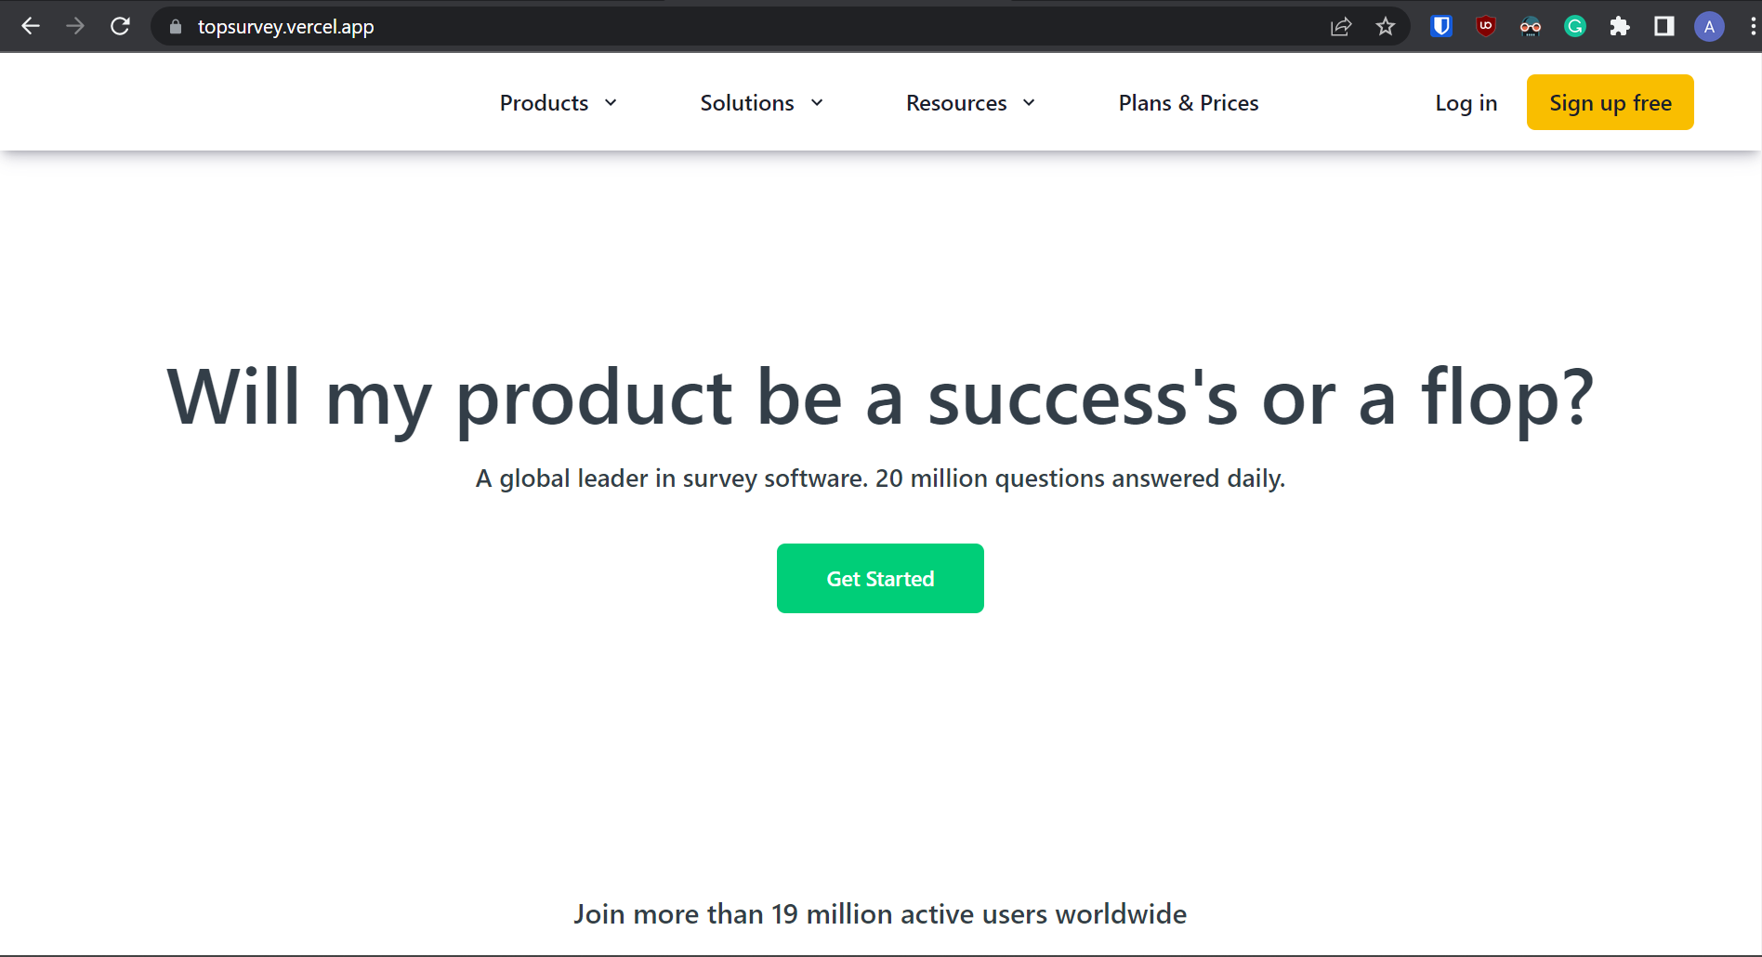Go to Plans & Prices
The height and width of the screenshot is (957, 1762).
(x=1189, y=103)
